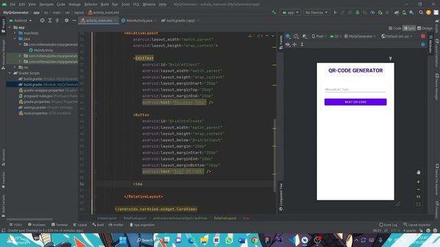The width and height of the screenshot is (440, 247).
Task: Open the Pixel device preview dropdown
Action: (319, 36)
